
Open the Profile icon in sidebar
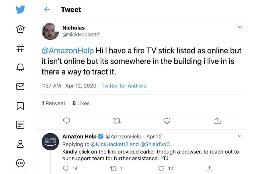pos(20,144)
